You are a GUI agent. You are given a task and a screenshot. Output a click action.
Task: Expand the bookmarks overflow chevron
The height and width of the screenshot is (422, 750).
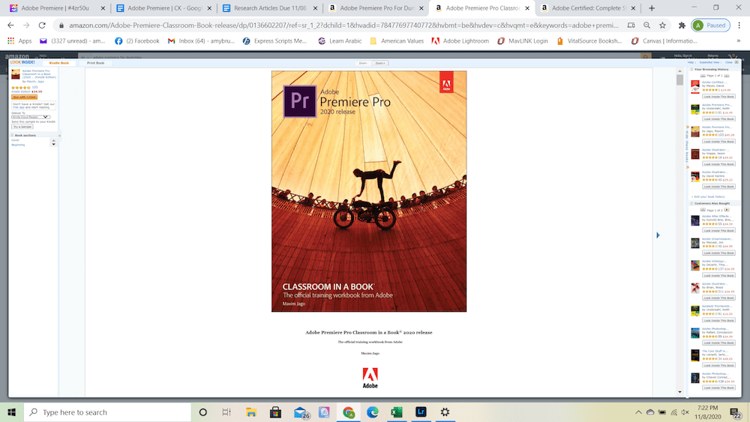click(739, 41)
